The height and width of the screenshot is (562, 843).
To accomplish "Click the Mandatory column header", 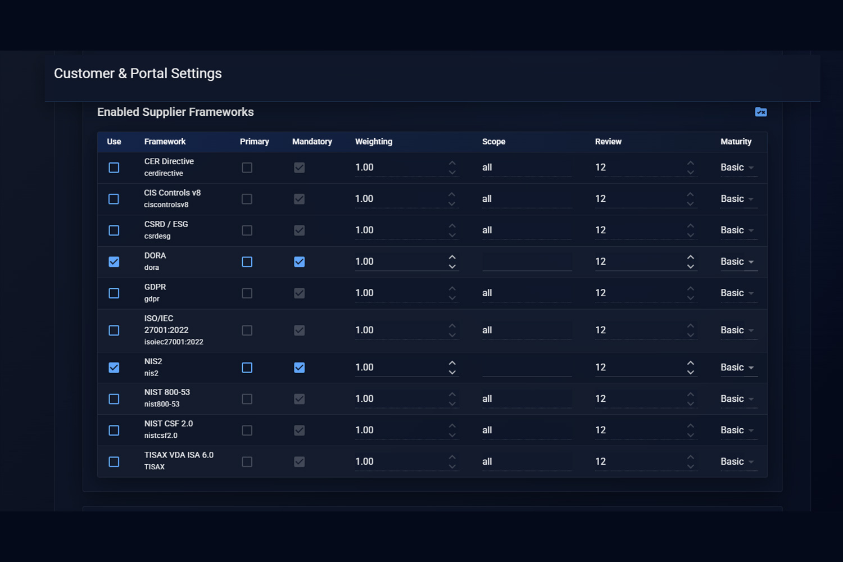I will coord(312,142).
